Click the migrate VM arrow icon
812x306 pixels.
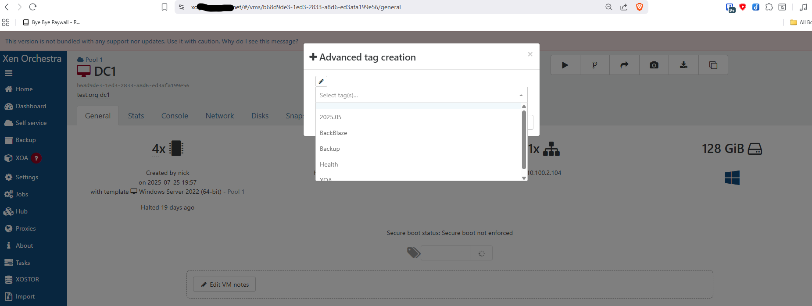[x=624, y=65]
